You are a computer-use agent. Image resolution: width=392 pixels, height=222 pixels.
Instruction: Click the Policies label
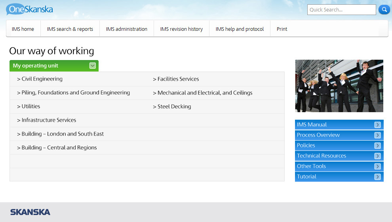click(x=306, y=145)
